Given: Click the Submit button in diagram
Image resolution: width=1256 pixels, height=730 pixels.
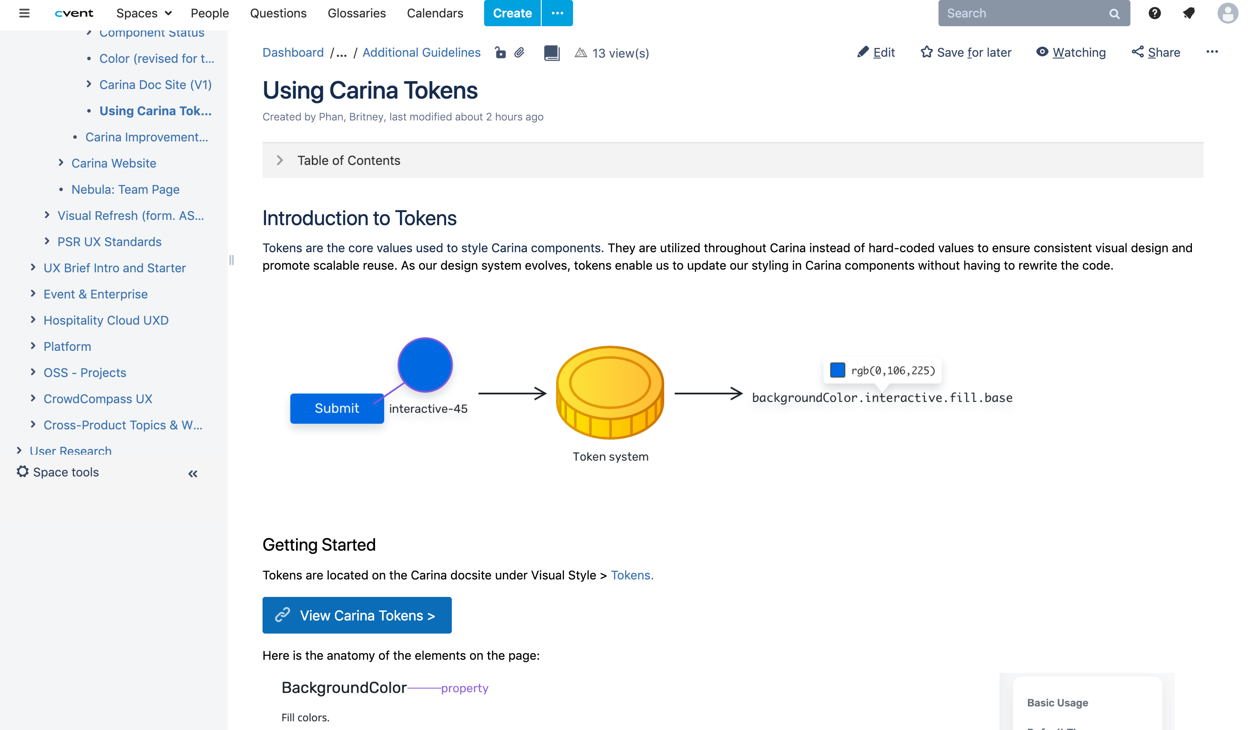Looking at the screenshot, I should point(337,408).
